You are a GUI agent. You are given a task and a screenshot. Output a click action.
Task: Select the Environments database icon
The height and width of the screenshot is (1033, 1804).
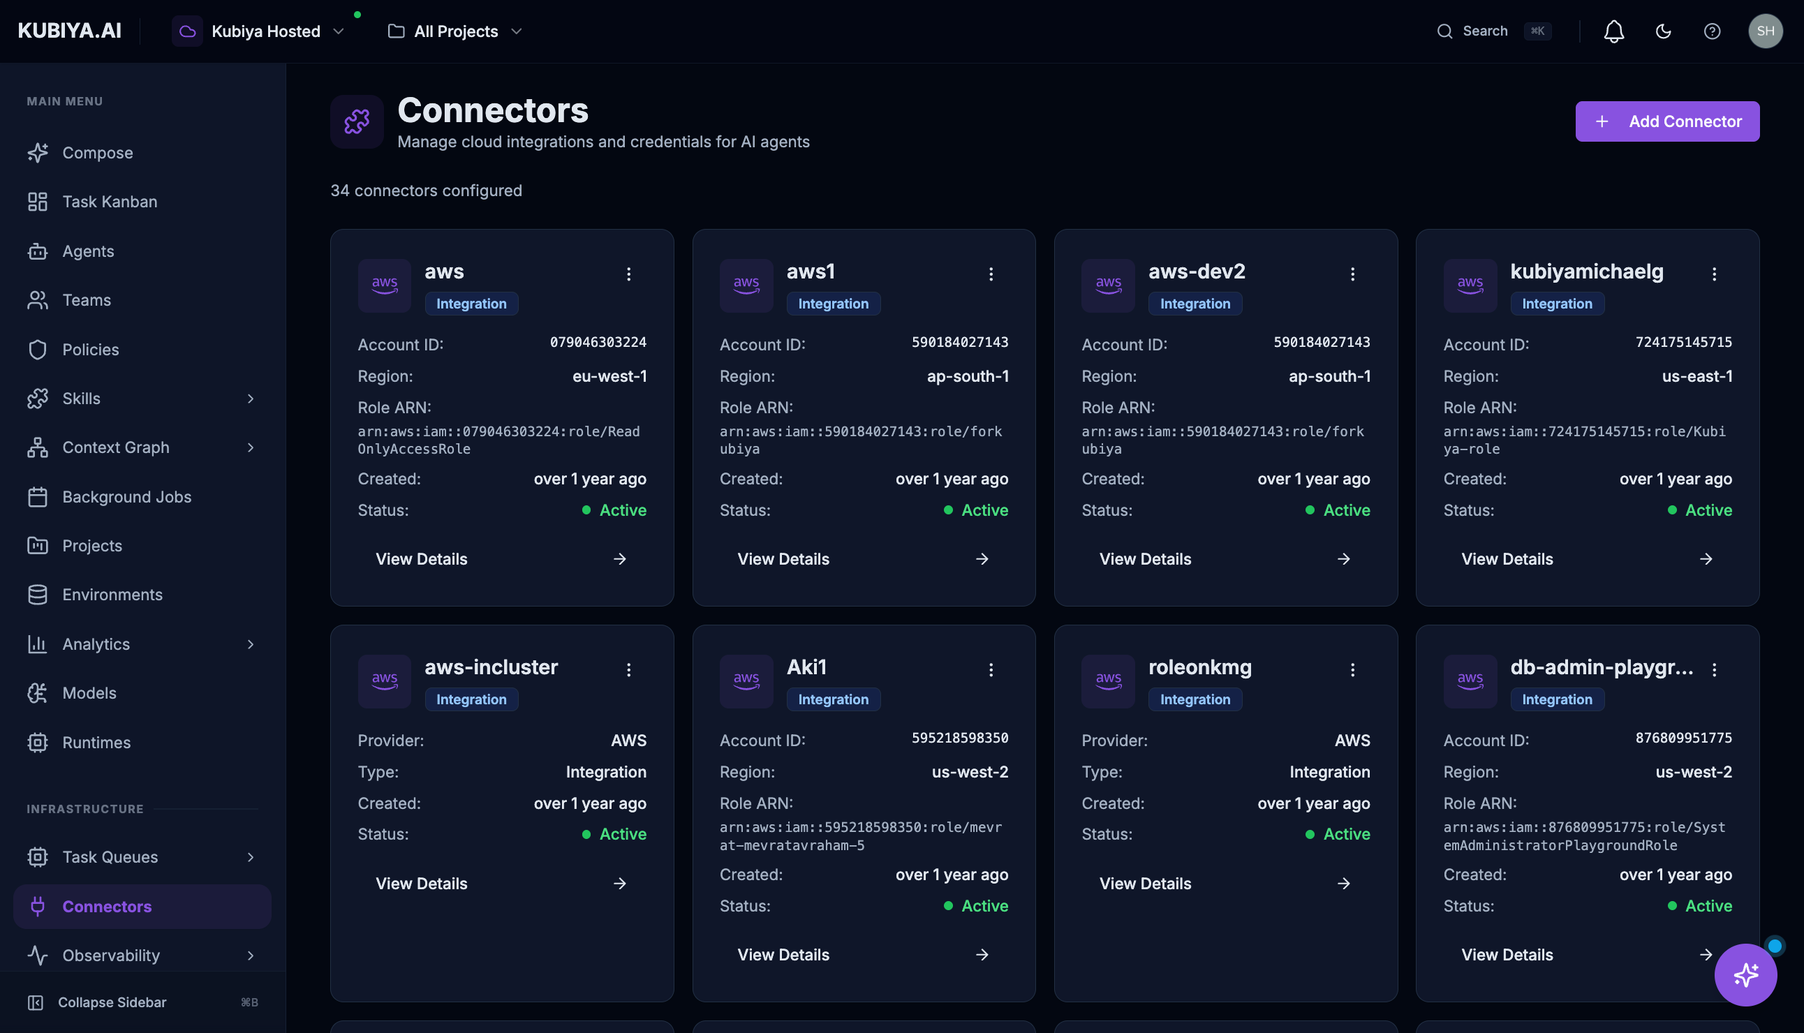pyautogui.click(x=38, y=595)
